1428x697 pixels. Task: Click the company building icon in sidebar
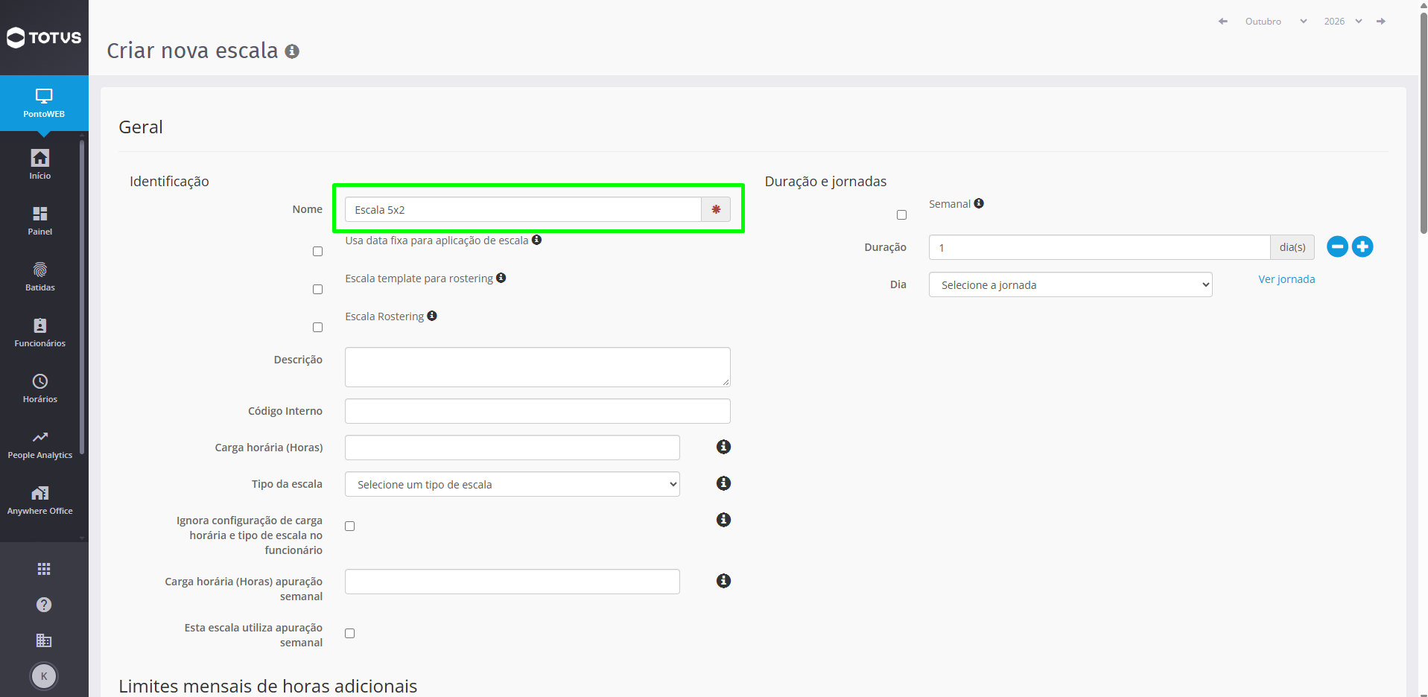point(44,640)
